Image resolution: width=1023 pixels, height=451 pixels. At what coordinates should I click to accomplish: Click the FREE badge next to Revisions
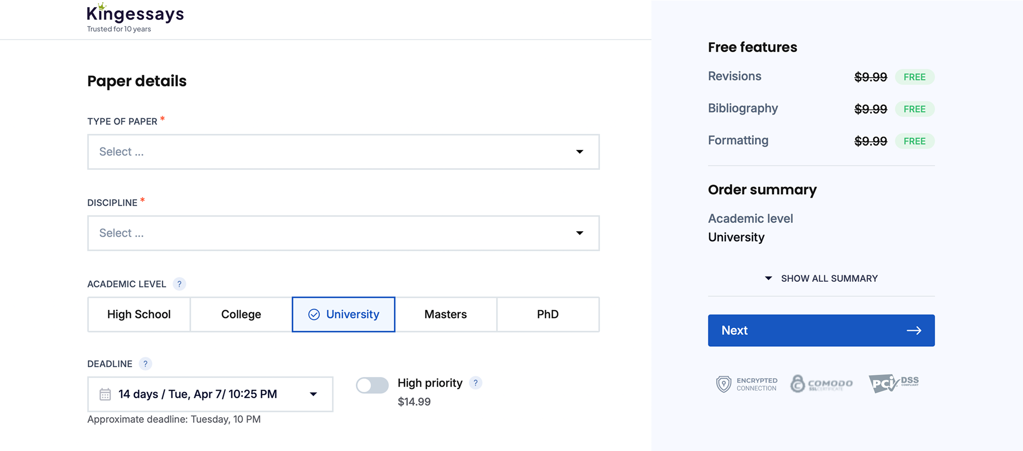[915, 77]
